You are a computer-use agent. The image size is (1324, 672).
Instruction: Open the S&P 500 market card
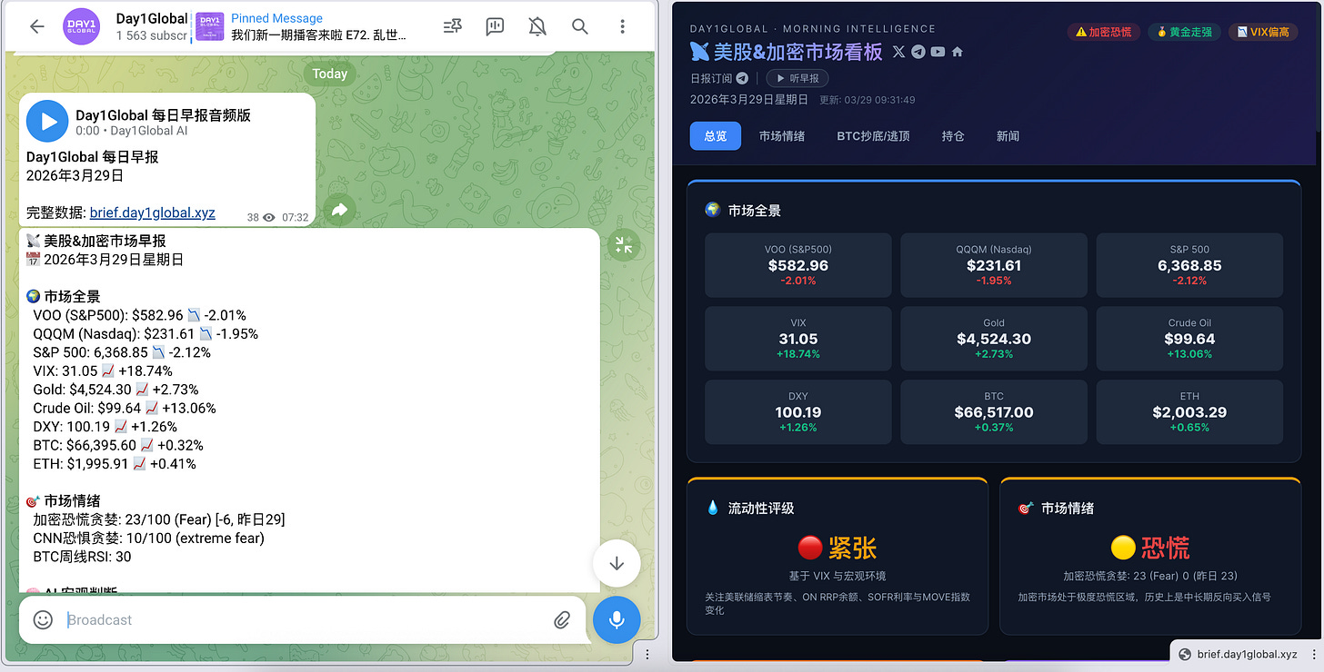tap(1189, 265)
